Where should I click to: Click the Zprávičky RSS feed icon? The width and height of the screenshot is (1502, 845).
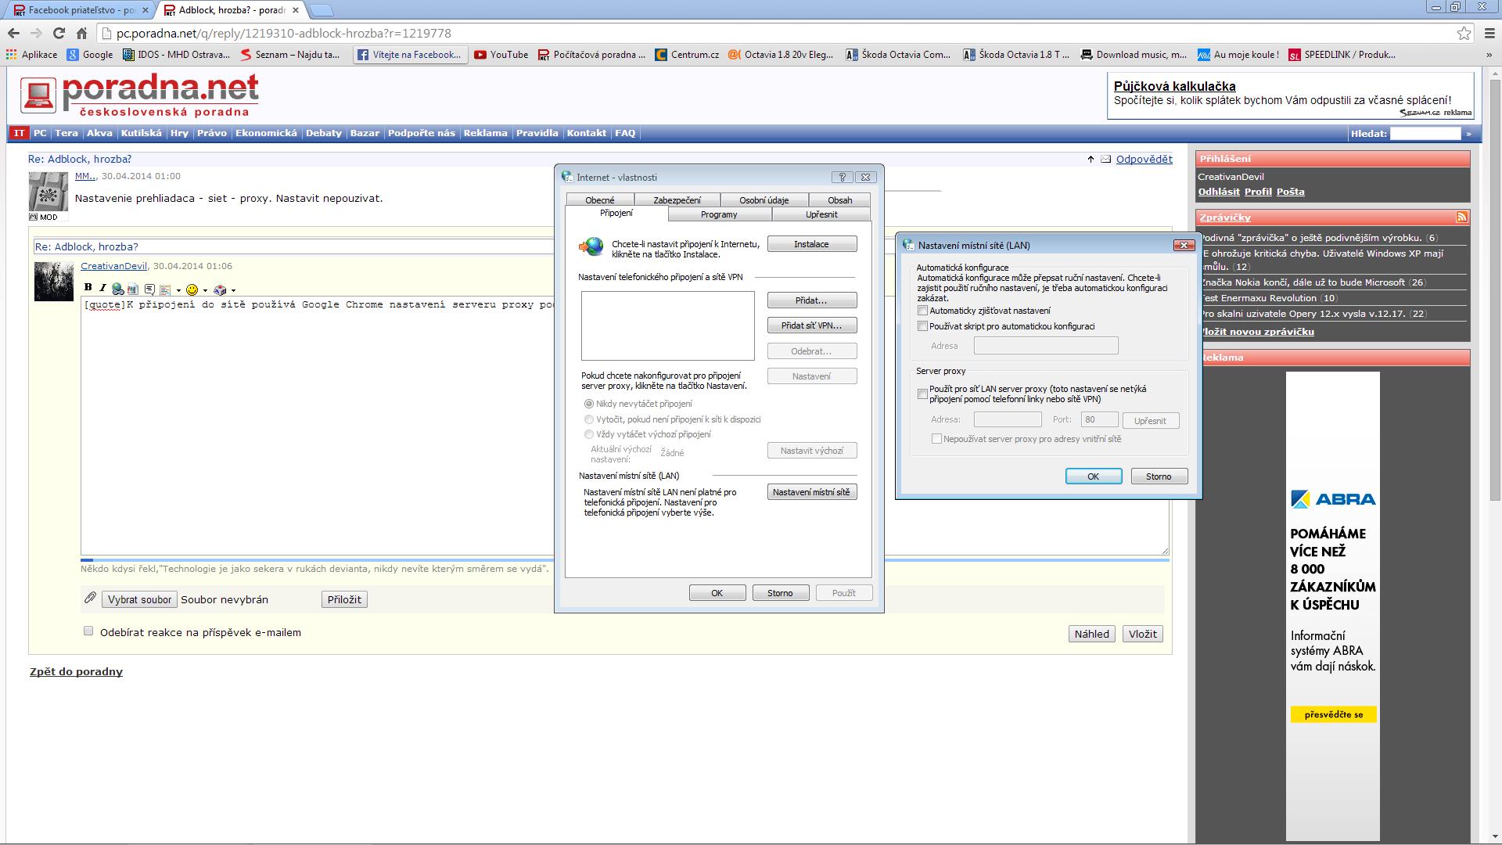click(x=1461, y=218)
